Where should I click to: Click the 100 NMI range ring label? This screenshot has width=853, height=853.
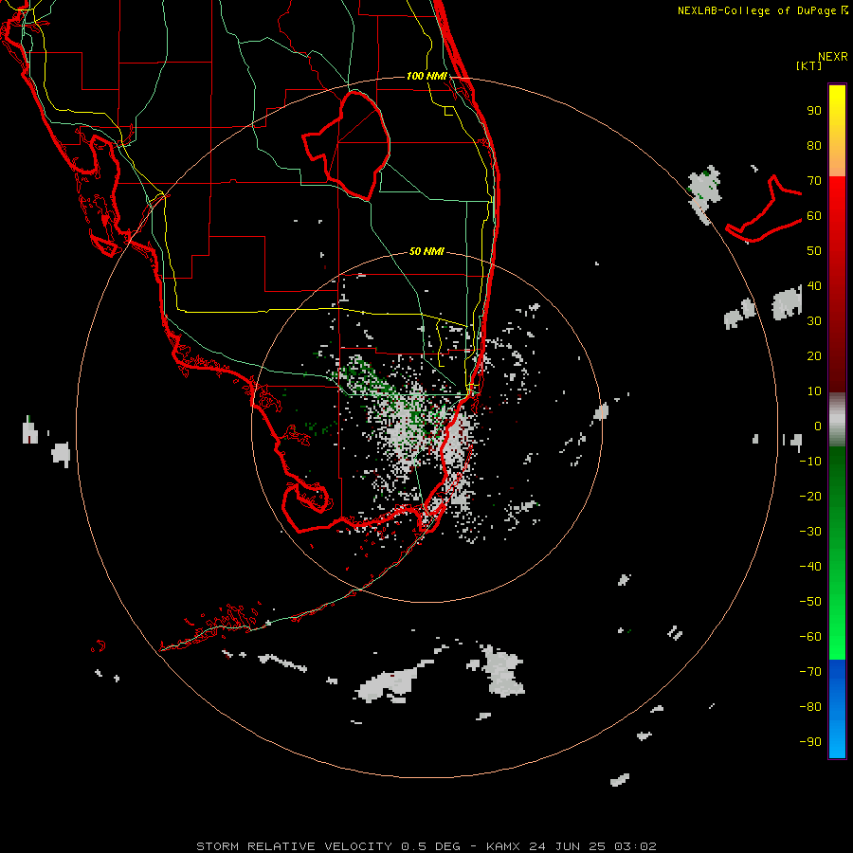click(x=426, y=76)
